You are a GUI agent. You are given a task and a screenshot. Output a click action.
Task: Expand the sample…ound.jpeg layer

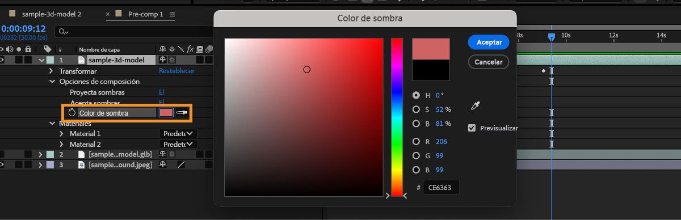40,164
